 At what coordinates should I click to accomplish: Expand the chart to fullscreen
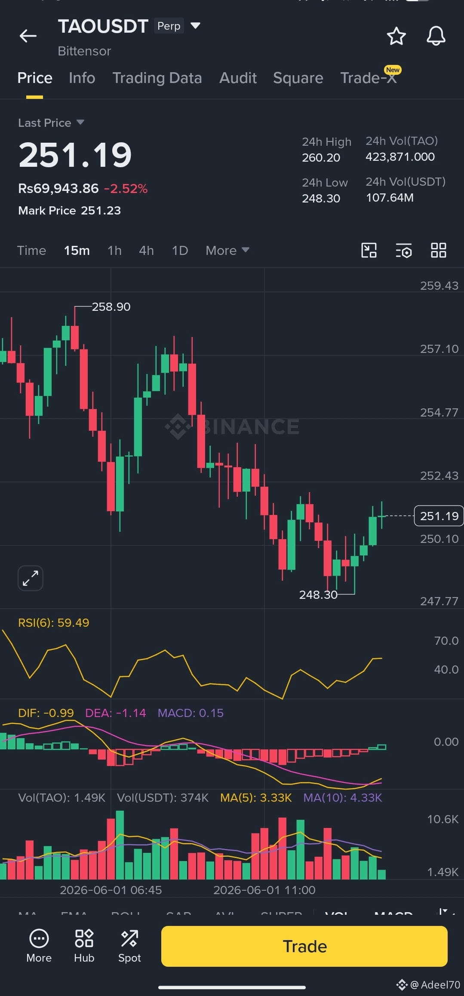[31, 578]
